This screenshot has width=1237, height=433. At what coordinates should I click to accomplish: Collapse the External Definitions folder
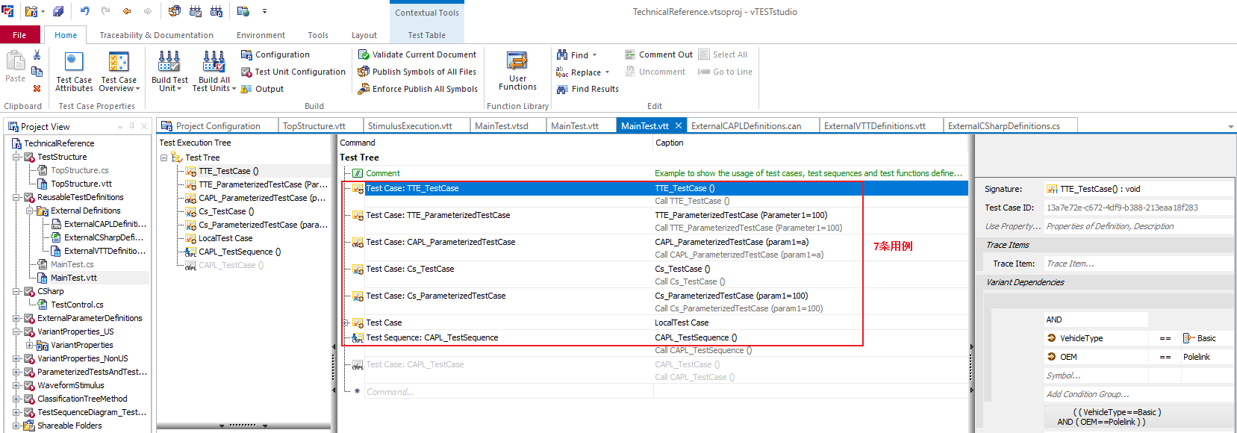29,211
